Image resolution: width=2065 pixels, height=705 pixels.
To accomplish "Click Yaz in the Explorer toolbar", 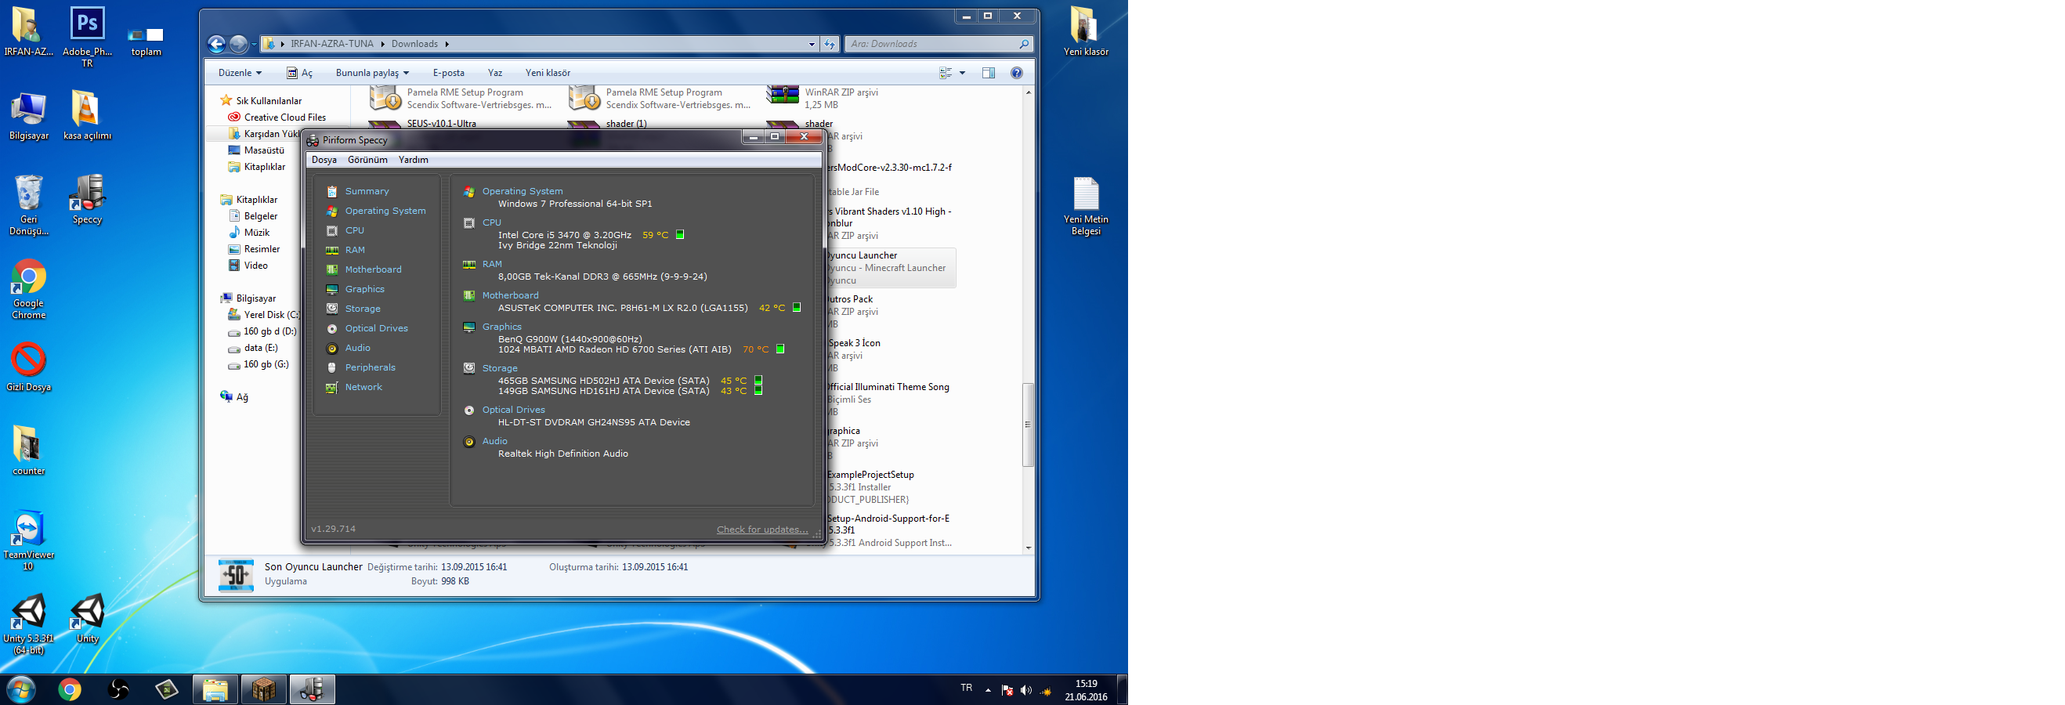I will 494,73.
